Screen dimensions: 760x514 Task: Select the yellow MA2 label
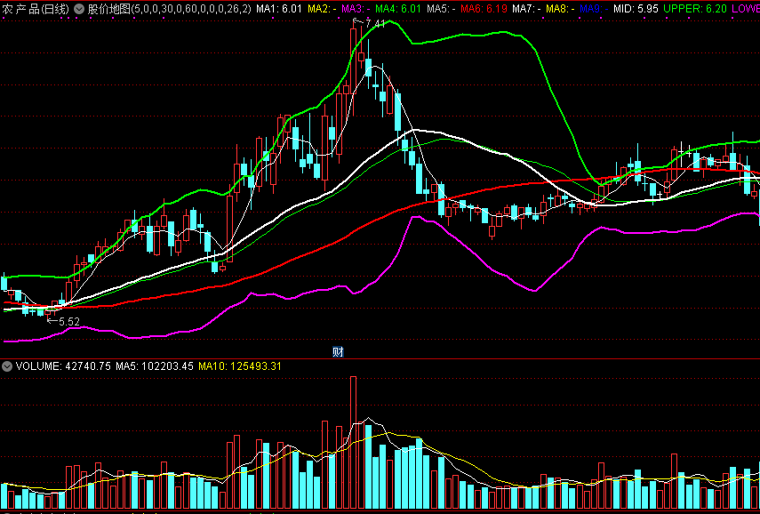pyautogui.click(x=322, y=9)
